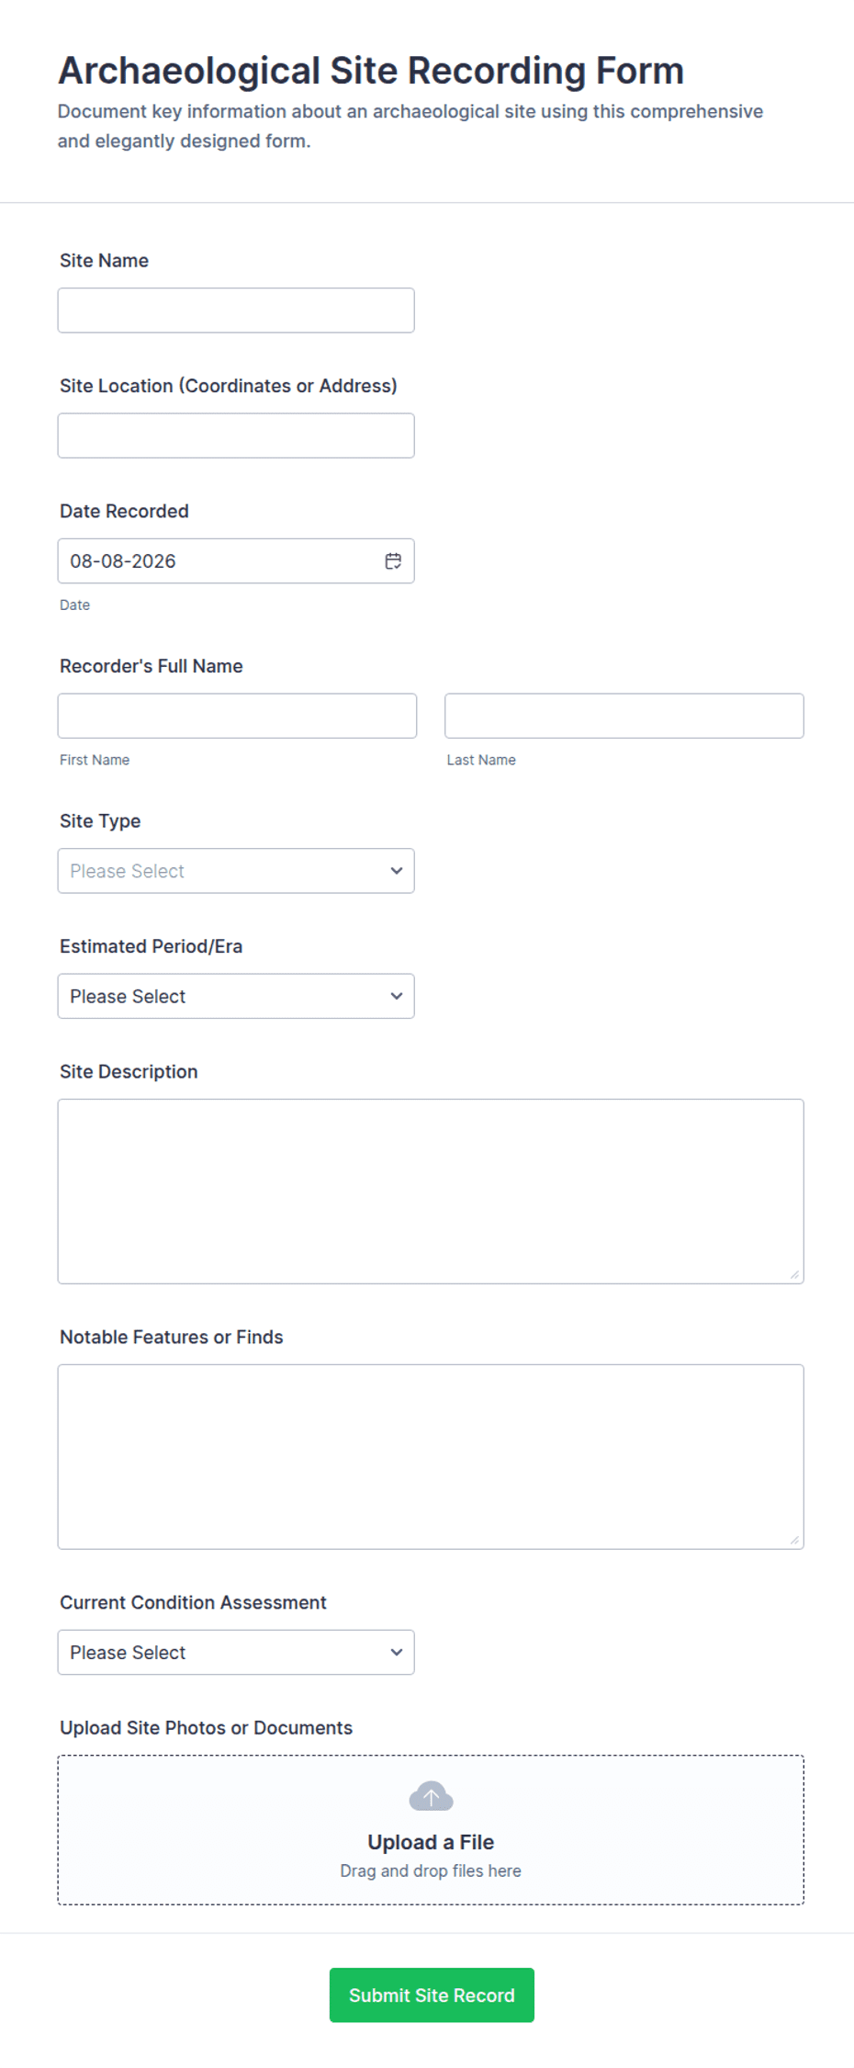Viewport: 854px width, 2068px height.
Task: Click the Site Type dropdown chevron
Action: pos(397,871)
